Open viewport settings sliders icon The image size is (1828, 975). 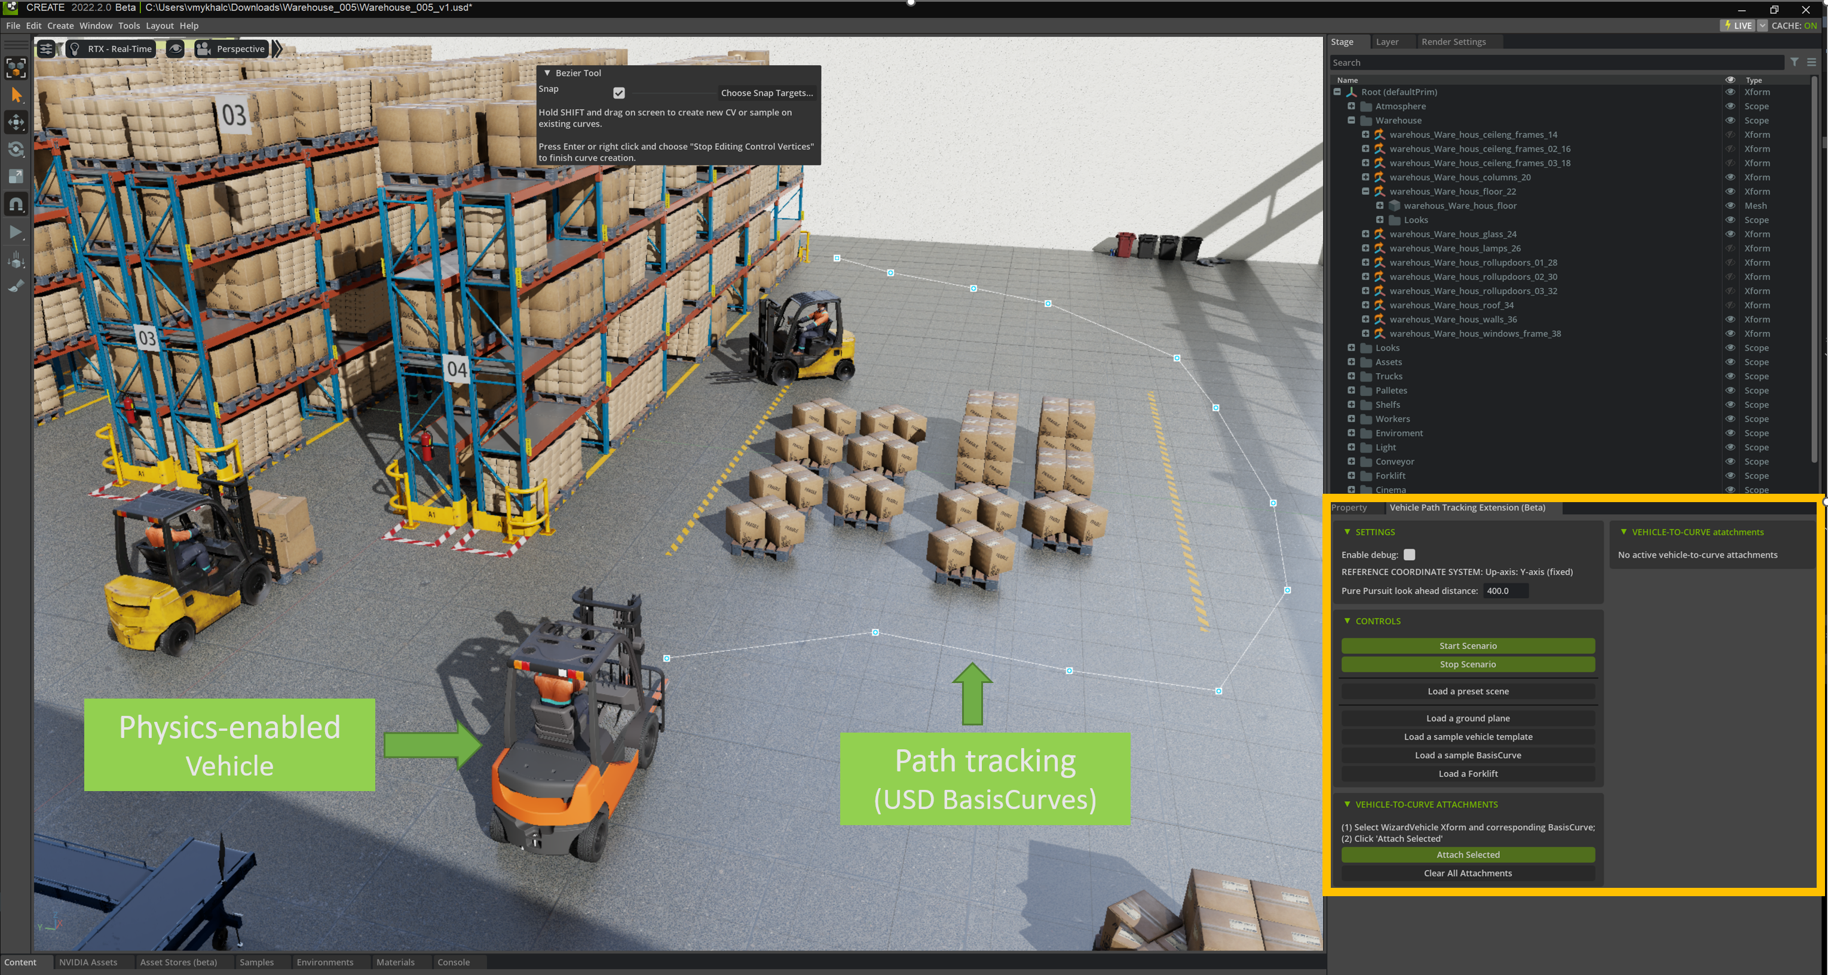[46, 49]
